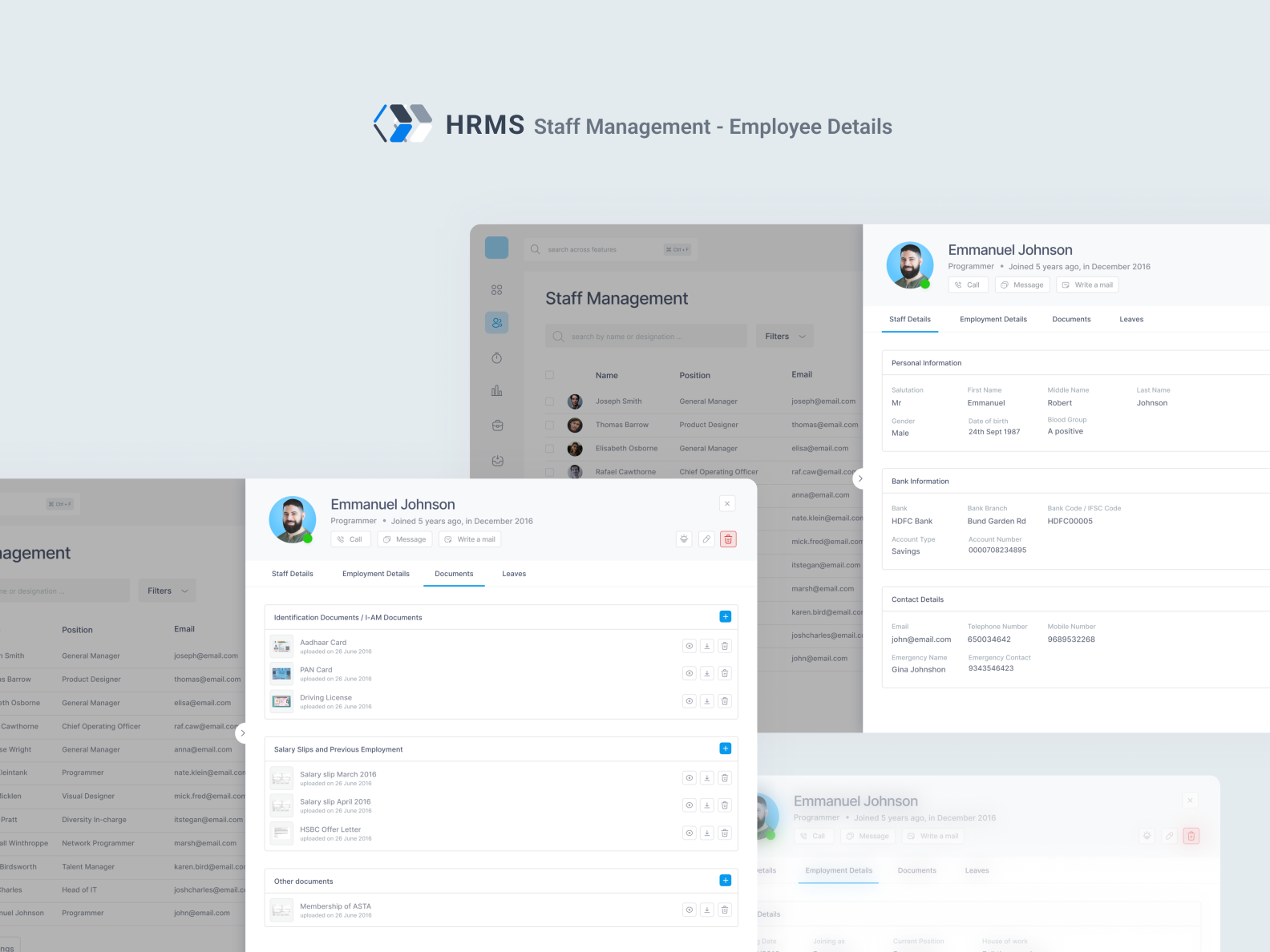
Task: Close the Documents panel with the X button
Action: [x=727, y=503]
